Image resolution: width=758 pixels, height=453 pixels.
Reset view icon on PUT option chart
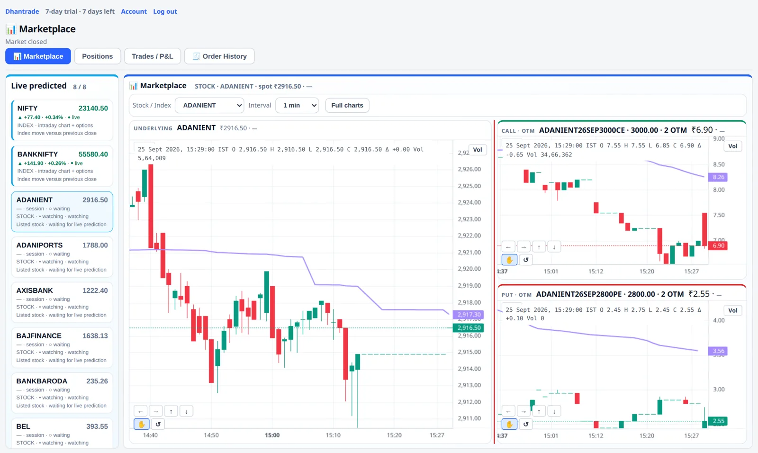(x=526, y=424)
